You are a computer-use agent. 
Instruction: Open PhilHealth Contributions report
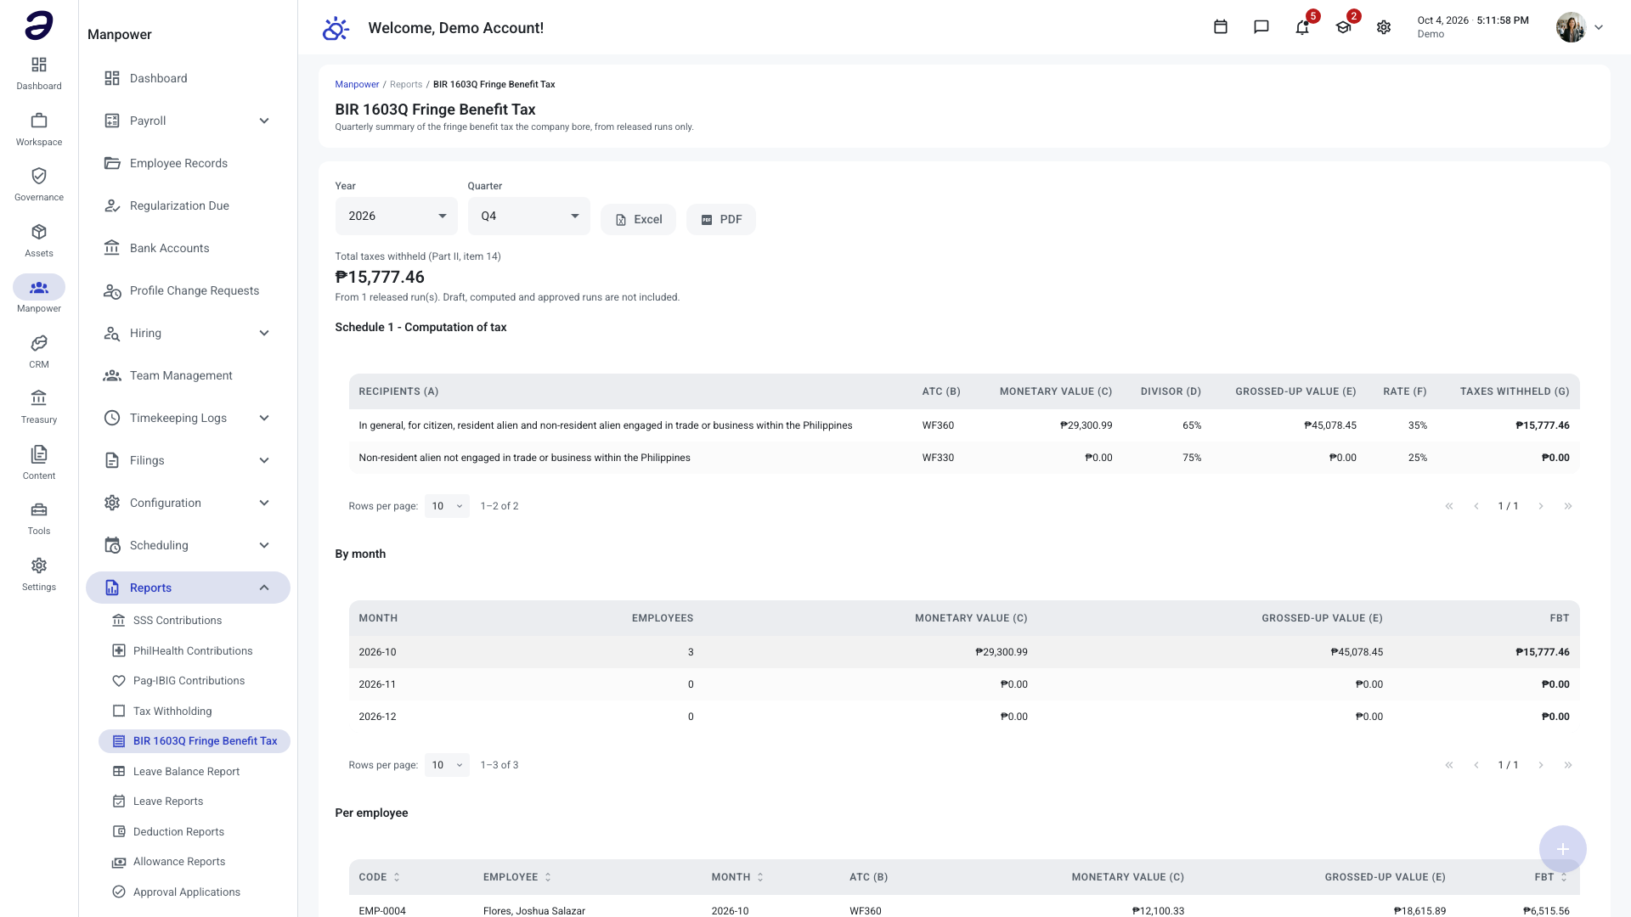[195, 651]
